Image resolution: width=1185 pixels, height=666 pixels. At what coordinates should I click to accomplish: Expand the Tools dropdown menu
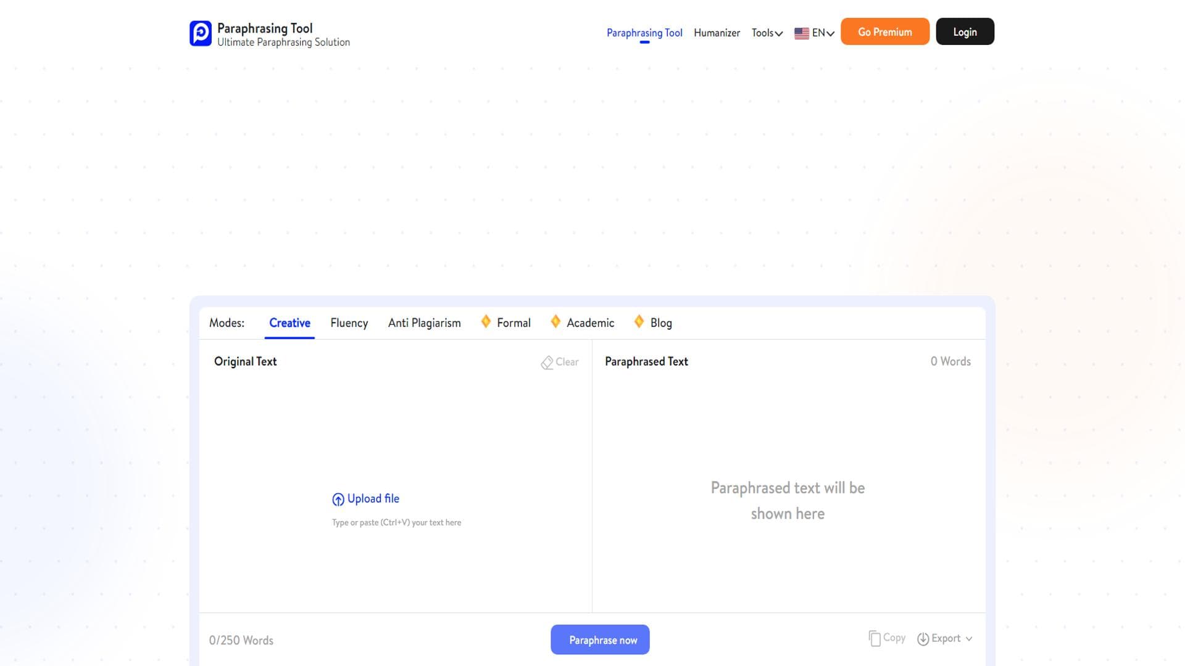pyautogui.click(x=767, y=33)
